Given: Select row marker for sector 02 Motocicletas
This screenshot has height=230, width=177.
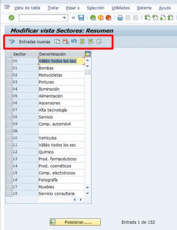Looking at the screenshot, I should pos(9,75).
